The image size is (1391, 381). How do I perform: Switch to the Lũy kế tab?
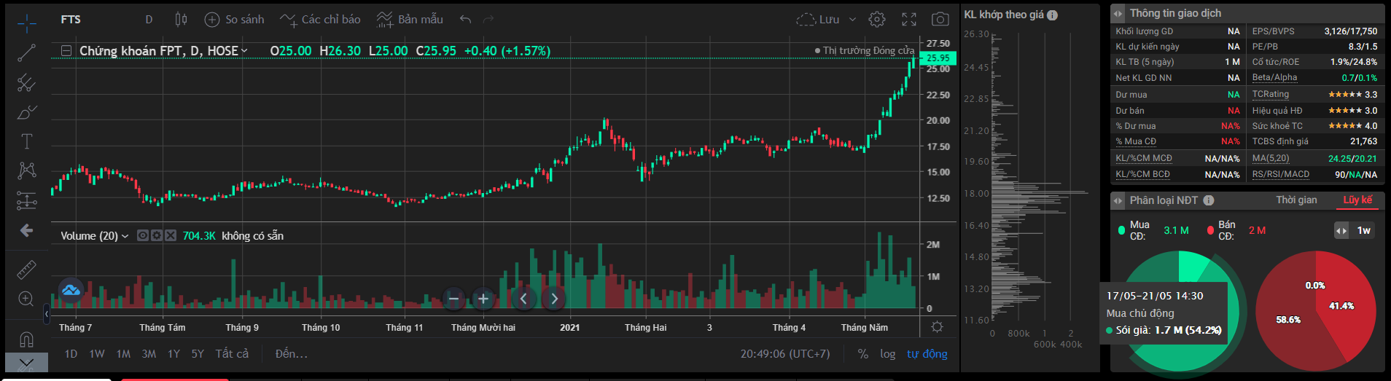(1357, 200)
